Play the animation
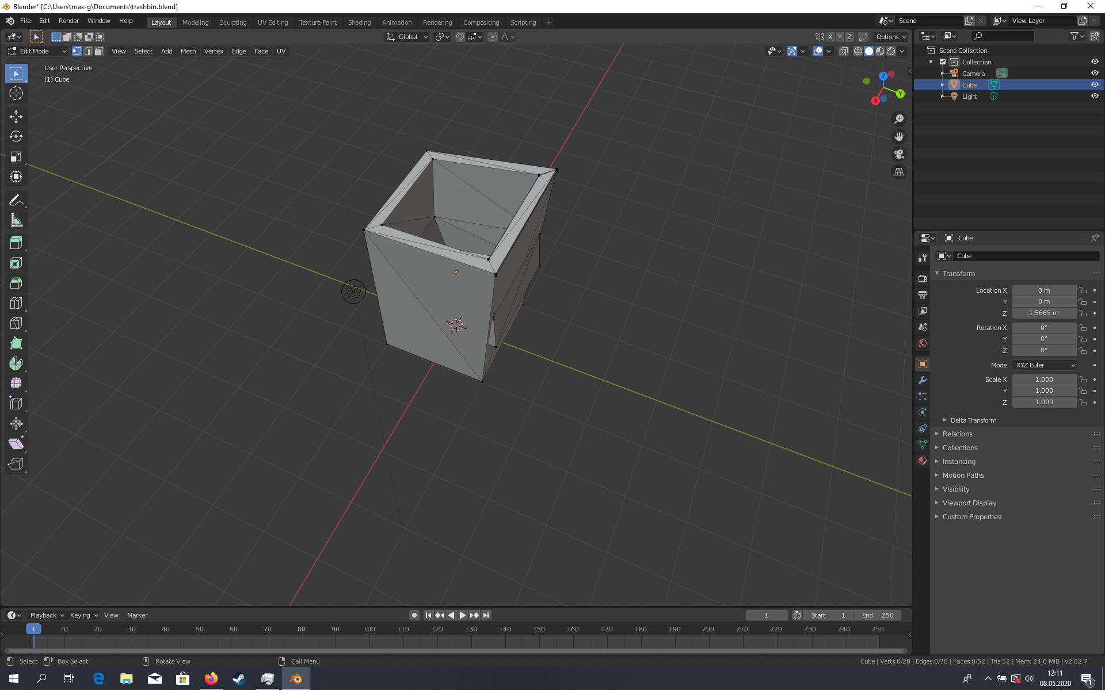The image size is (1105, 690). [463, 615]
